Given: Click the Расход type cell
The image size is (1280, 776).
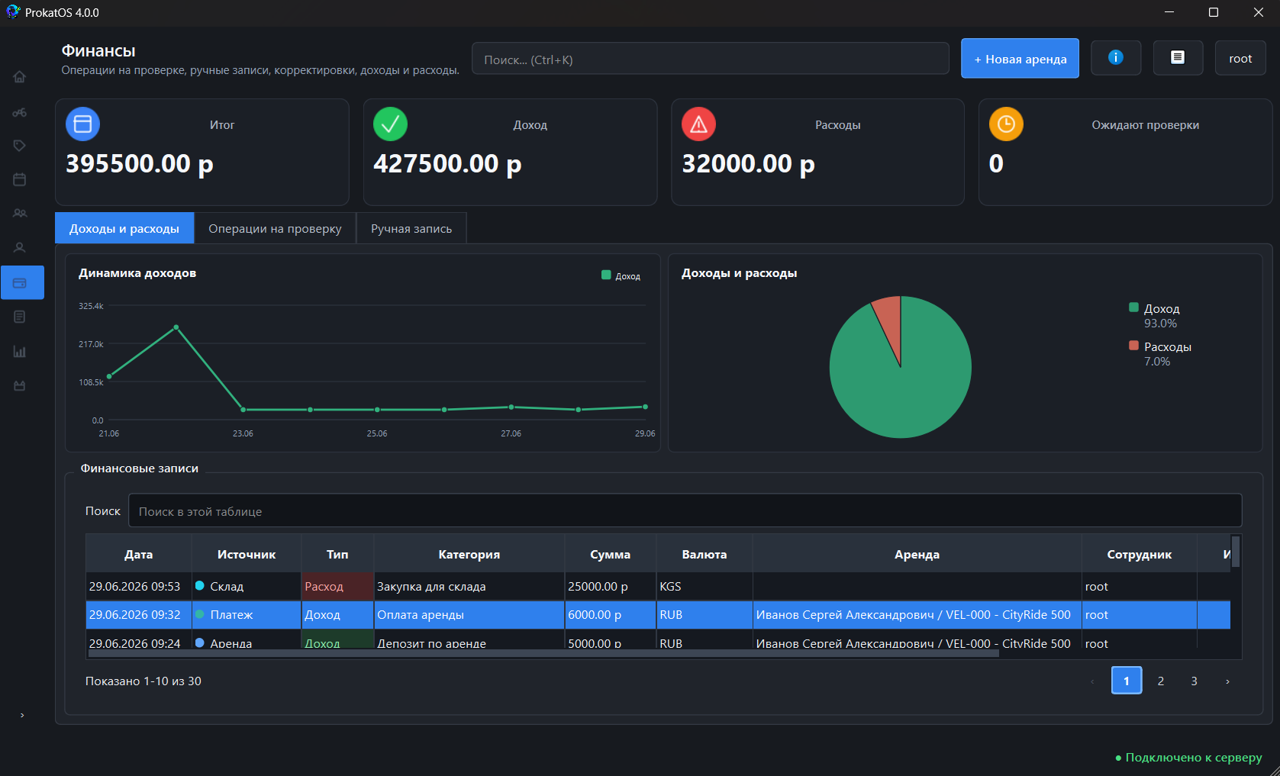Looking at the screenshot, I should (x=337, y=586).
